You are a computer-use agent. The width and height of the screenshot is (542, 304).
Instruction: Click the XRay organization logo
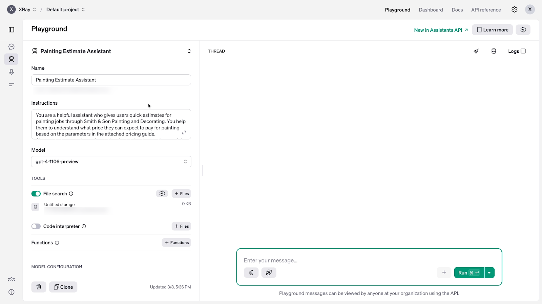(x=12, y=9)
